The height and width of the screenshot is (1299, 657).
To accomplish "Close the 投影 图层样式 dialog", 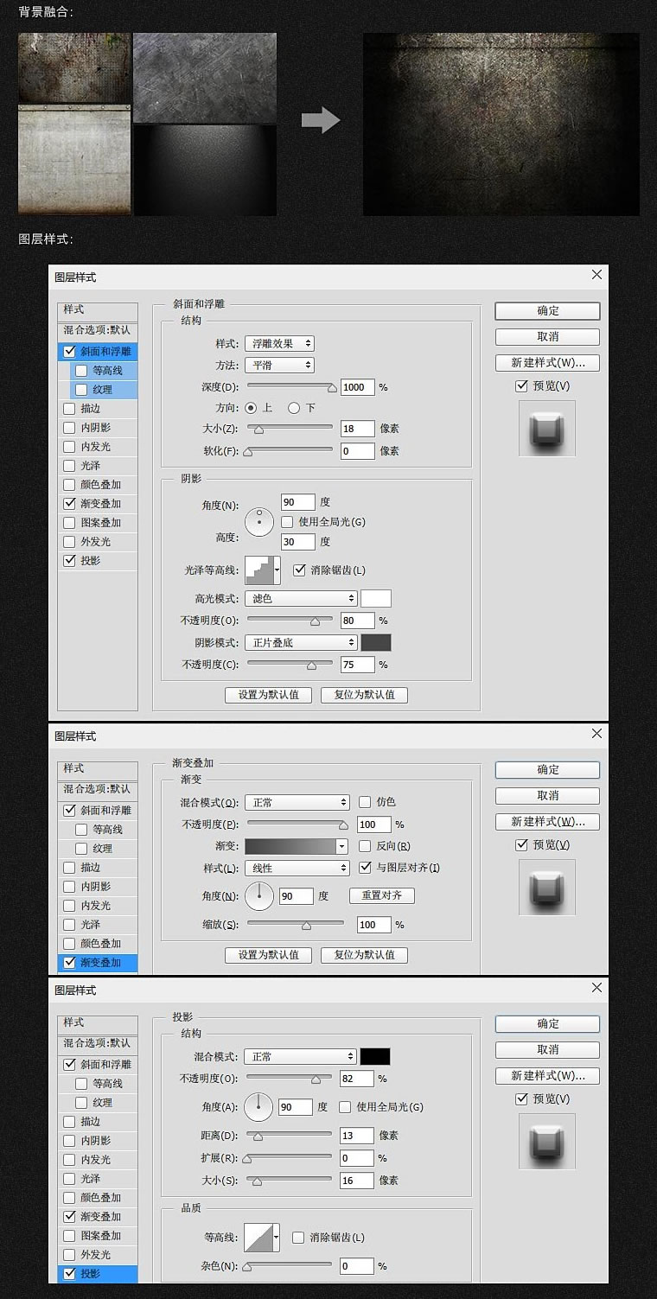I will coord(596,988).
